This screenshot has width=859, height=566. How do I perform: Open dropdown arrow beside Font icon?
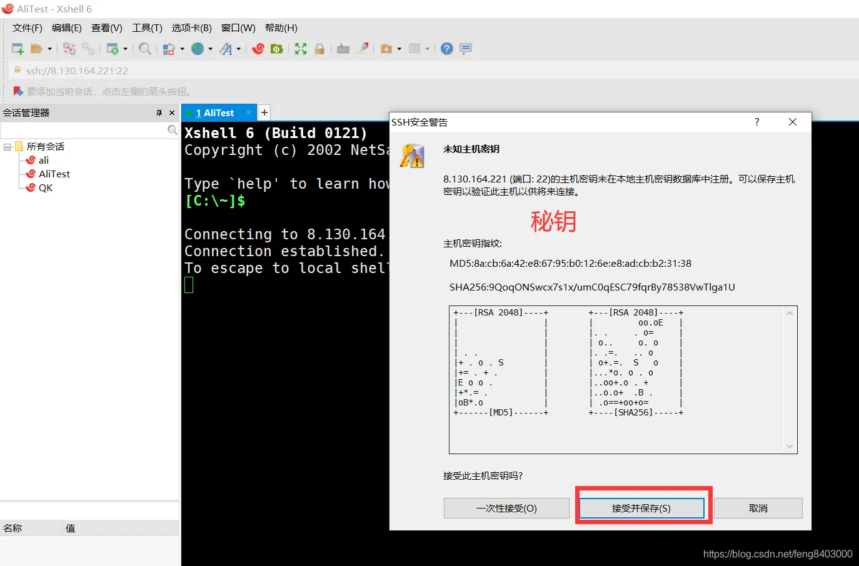tap(238, 49)
